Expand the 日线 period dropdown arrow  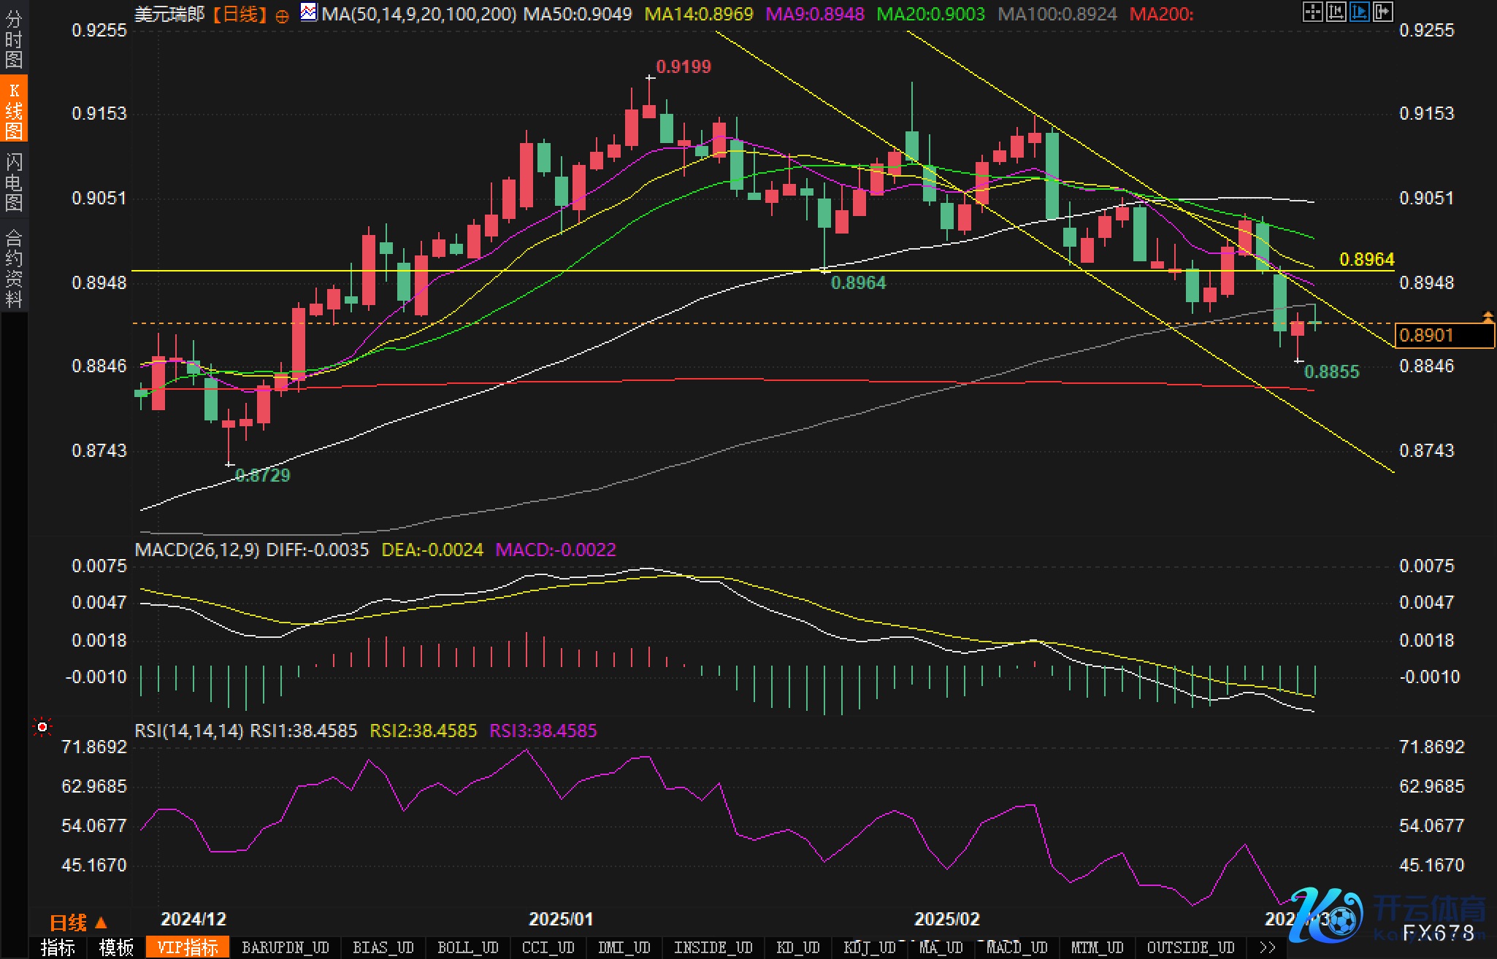102,923
